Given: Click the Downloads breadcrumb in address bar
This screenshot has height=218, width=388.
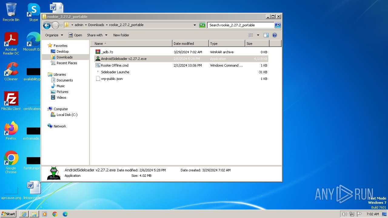Looking at the screenshot, I should coord(96,25).
